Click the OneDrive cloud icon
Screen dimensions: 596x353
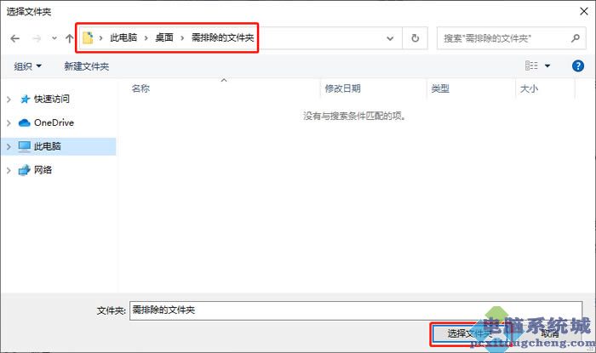[25, 122]
